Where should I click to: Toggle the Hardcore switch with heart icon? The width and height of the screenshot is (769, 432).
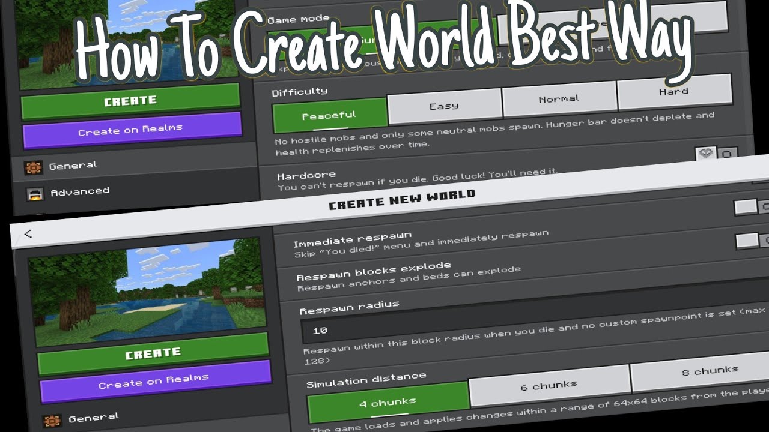click(x=716, y=154)
